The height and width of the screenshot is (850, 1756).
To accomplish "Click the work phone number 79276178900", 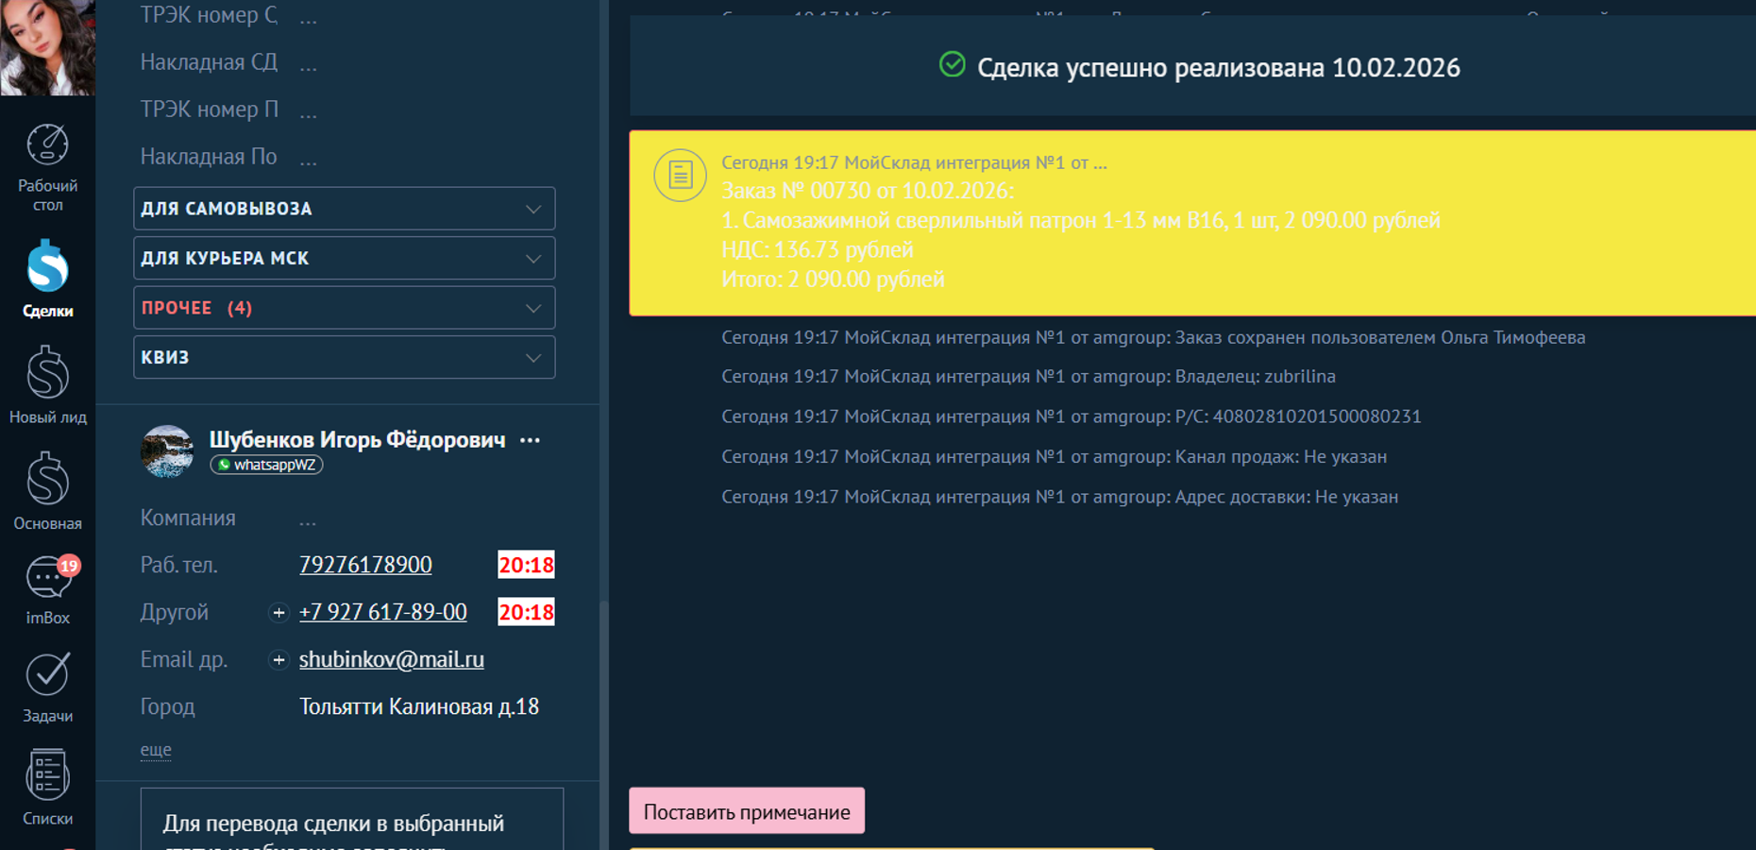I will pos(365,565).
